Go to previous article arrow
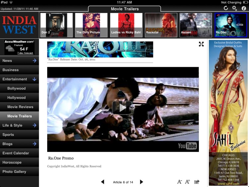This screenshot has width=249, height=187. pos(103,182)
